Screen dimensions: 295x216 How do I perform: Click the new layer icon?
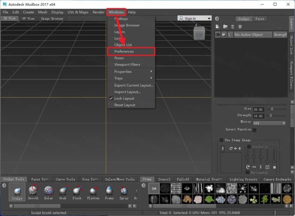pos(218,27)
